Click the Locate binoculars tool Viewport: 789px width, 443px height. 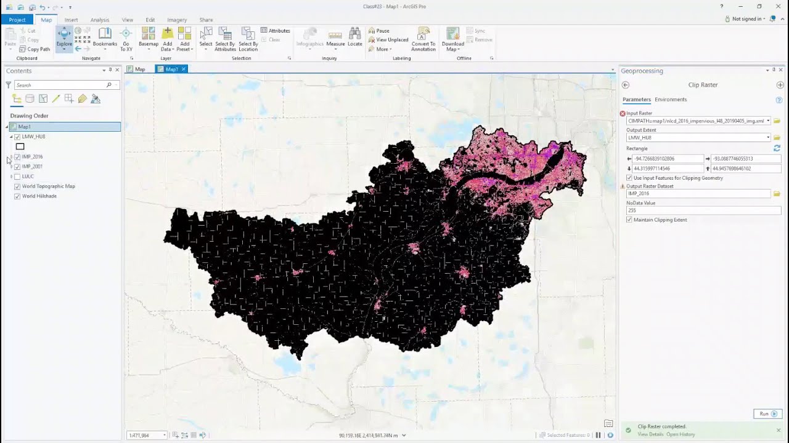pyautogui.click(x=355, y=37)
